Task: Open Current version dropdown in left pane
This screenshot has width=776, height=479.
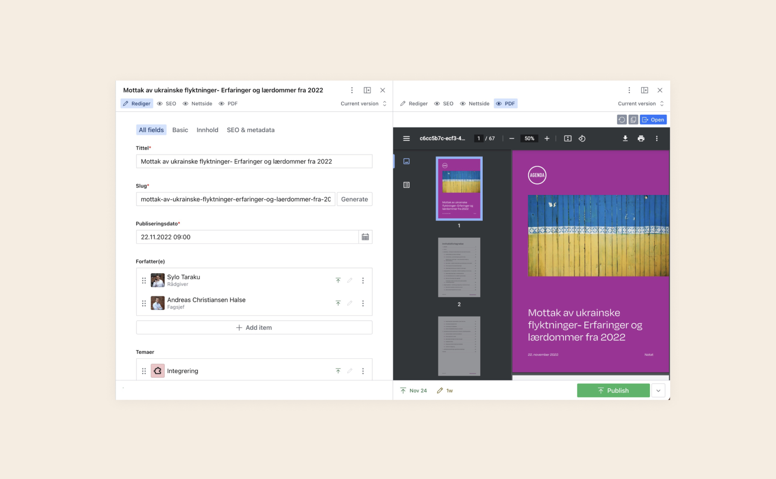Action: (364, 104)
